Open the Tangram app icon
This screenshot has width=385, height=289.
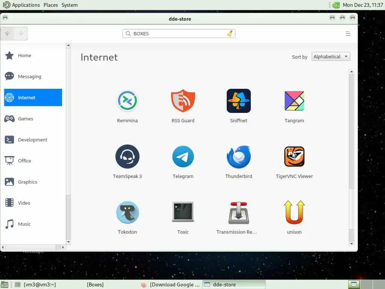(x=294, y=101)
